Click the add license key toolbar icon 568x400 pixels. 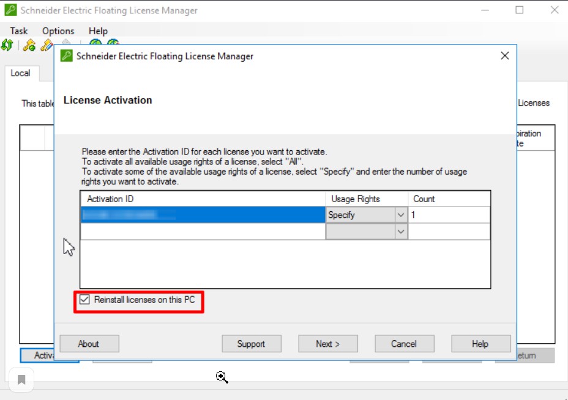[x=29, y=45]
